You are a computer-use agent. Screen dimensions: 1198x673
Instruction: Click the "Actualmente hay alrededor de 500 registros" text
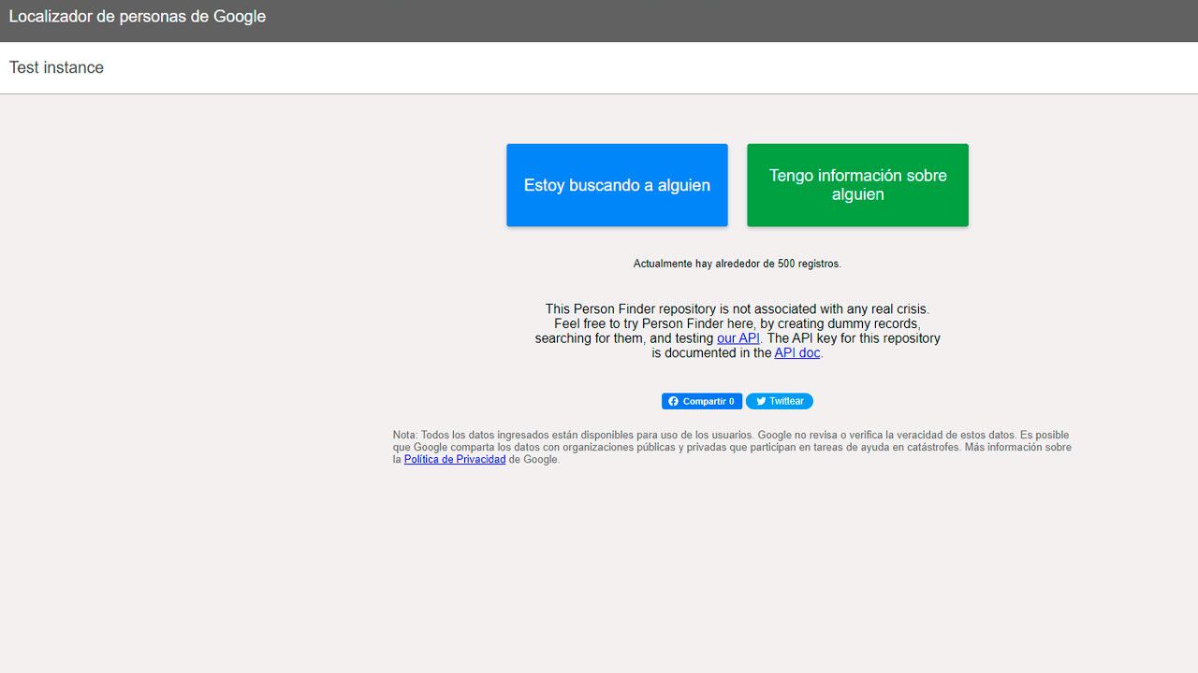click(x=737, y=264)
